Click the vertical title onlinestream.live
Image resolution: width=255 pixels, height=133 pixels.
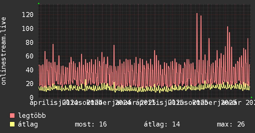pos(4,51)
